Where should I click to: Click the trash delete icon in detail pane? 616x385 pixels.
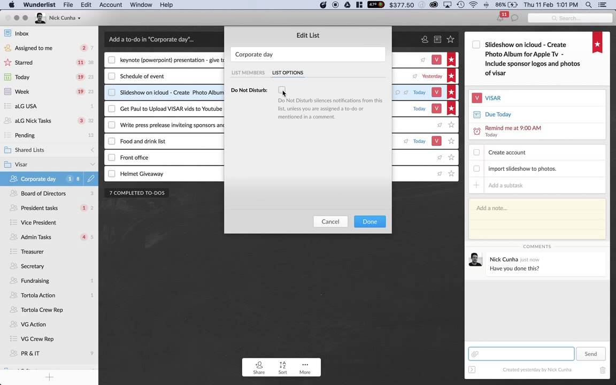pos(603,369)
